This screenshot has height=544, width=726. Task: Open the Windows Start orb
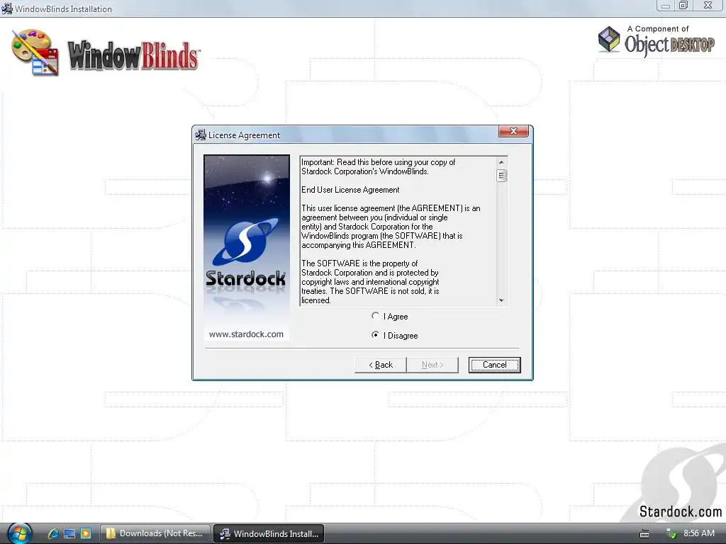coord(19,533)
